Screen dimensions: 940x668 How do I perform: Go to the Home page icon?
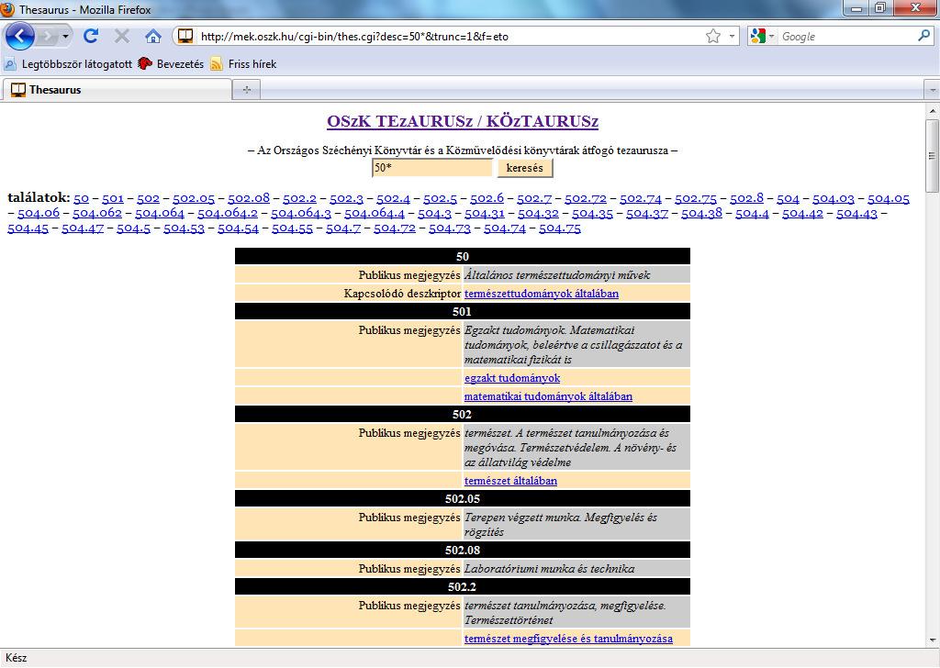pos(153,37)
